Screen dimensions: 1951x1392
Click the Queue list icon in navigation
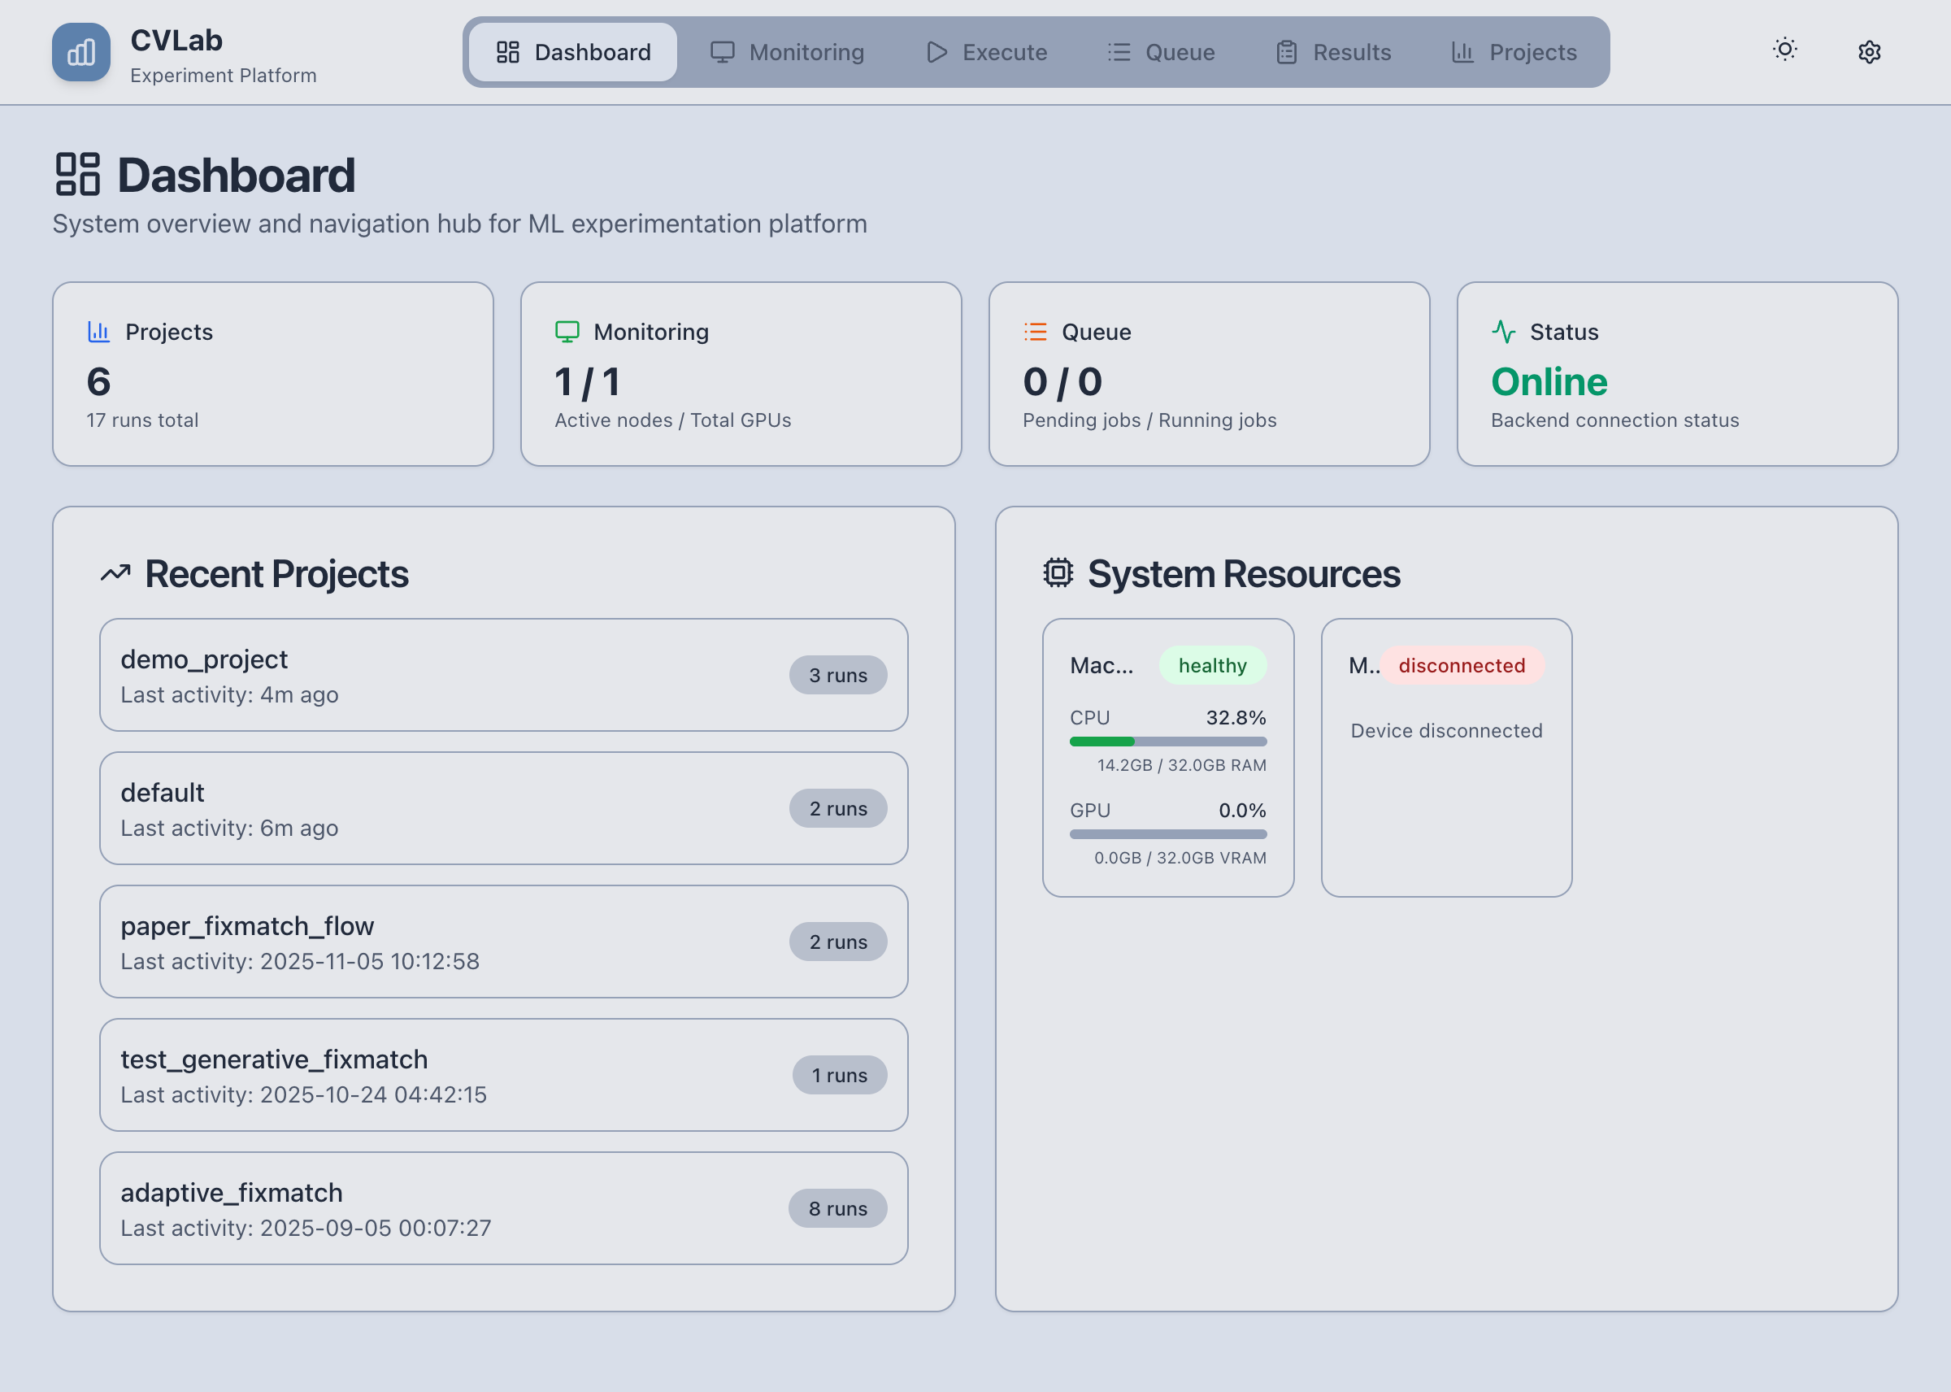click(1119, 52)
